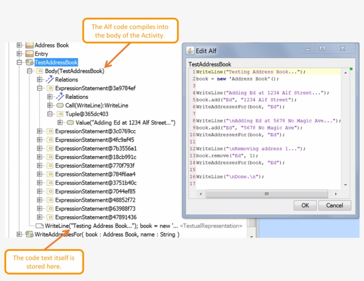The image size is (364, 281).
Task: Click the Value("Adding Ed...") pin icon
Action: point(70,123)
